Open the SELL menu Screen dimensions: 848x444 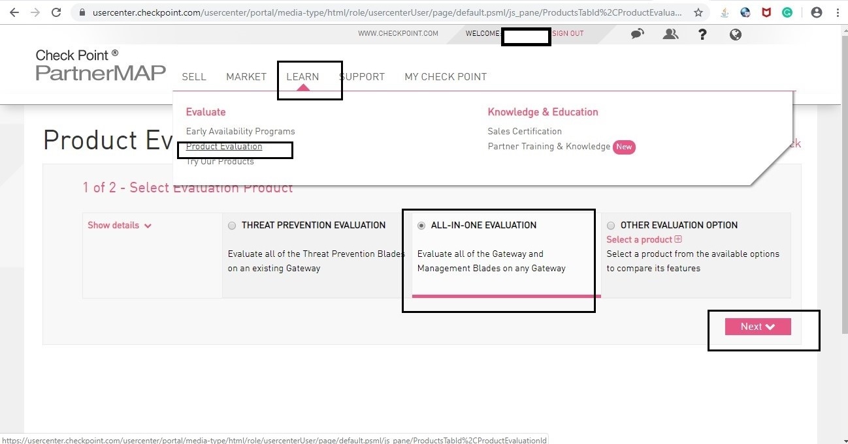(194, 77)
